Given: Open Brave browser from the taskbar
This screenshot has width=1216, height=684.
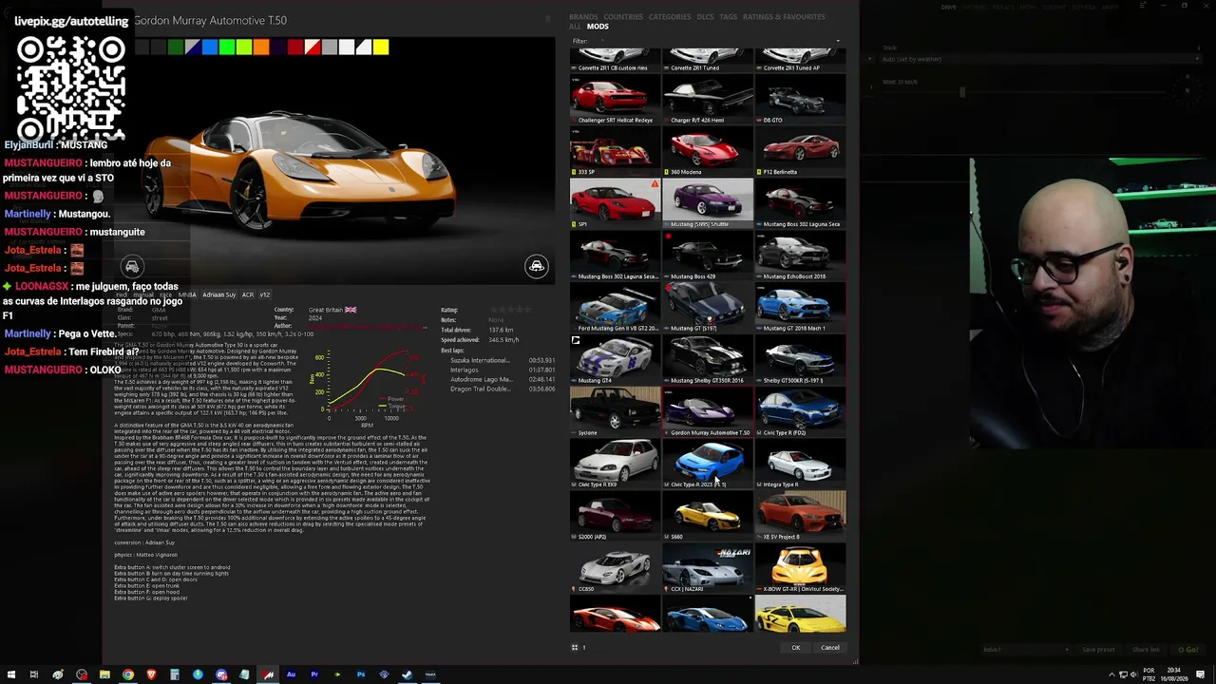Looking at the screenshot, I should click(x=151, y=674).
